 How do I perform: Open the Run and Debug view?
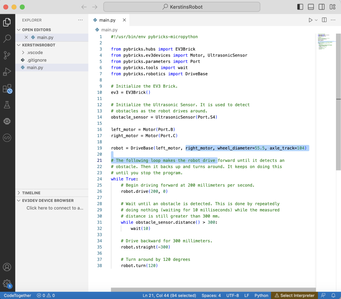pos(7,72)
